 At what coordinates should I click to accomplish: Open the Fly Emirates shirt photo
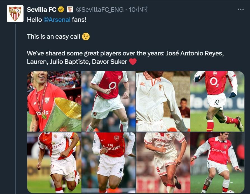pyautogui.click(x=109, y=163)
